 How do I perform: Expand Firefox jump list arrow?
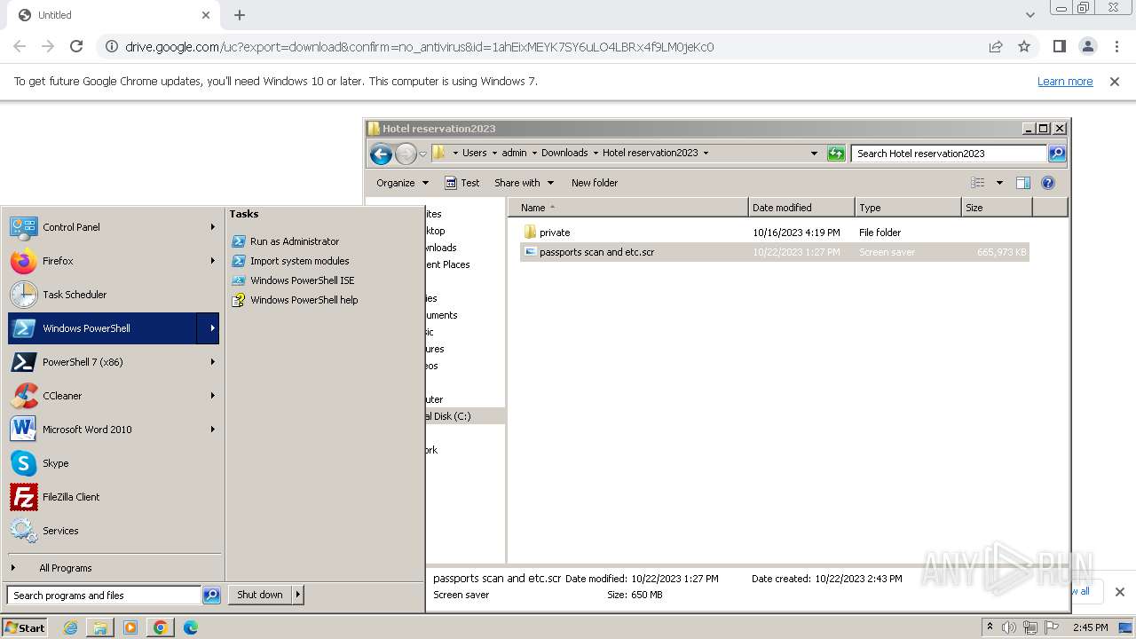coord(212,261)
